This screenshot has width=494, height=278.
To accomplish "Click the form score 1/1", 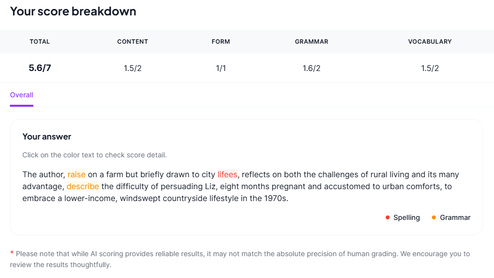I will [x=221, y=68].
